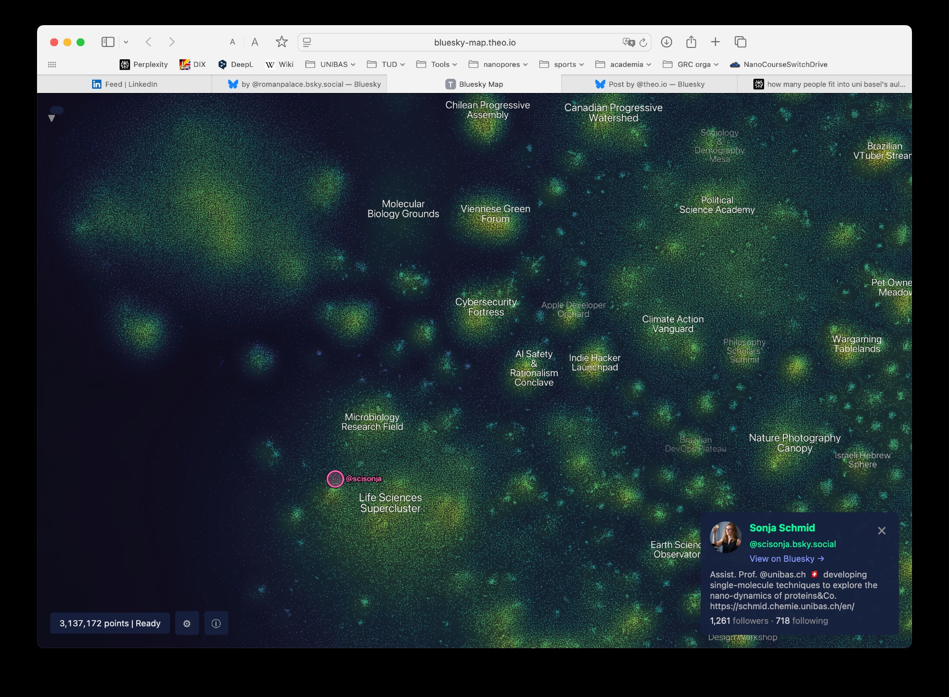Click the @scisonja highlighted map node
The height and width of the screenshot is (697, 949).
pyautogui.click(x=335, y=479)
